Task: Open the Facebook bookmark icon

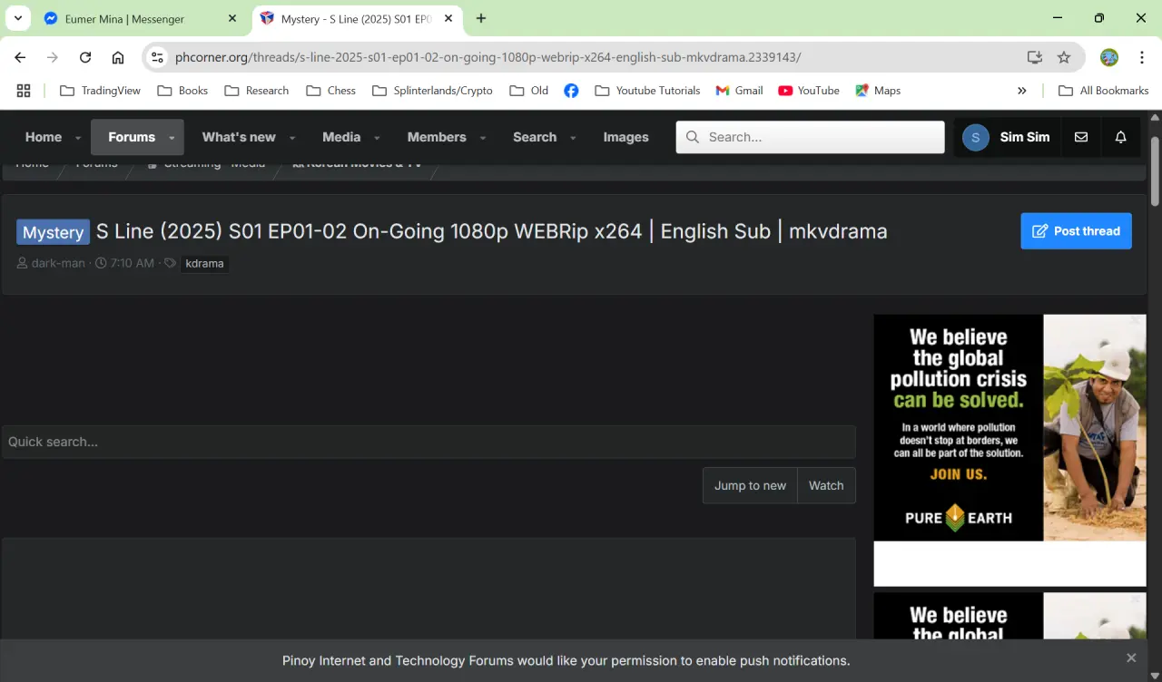Action: [x=571, y=91]
